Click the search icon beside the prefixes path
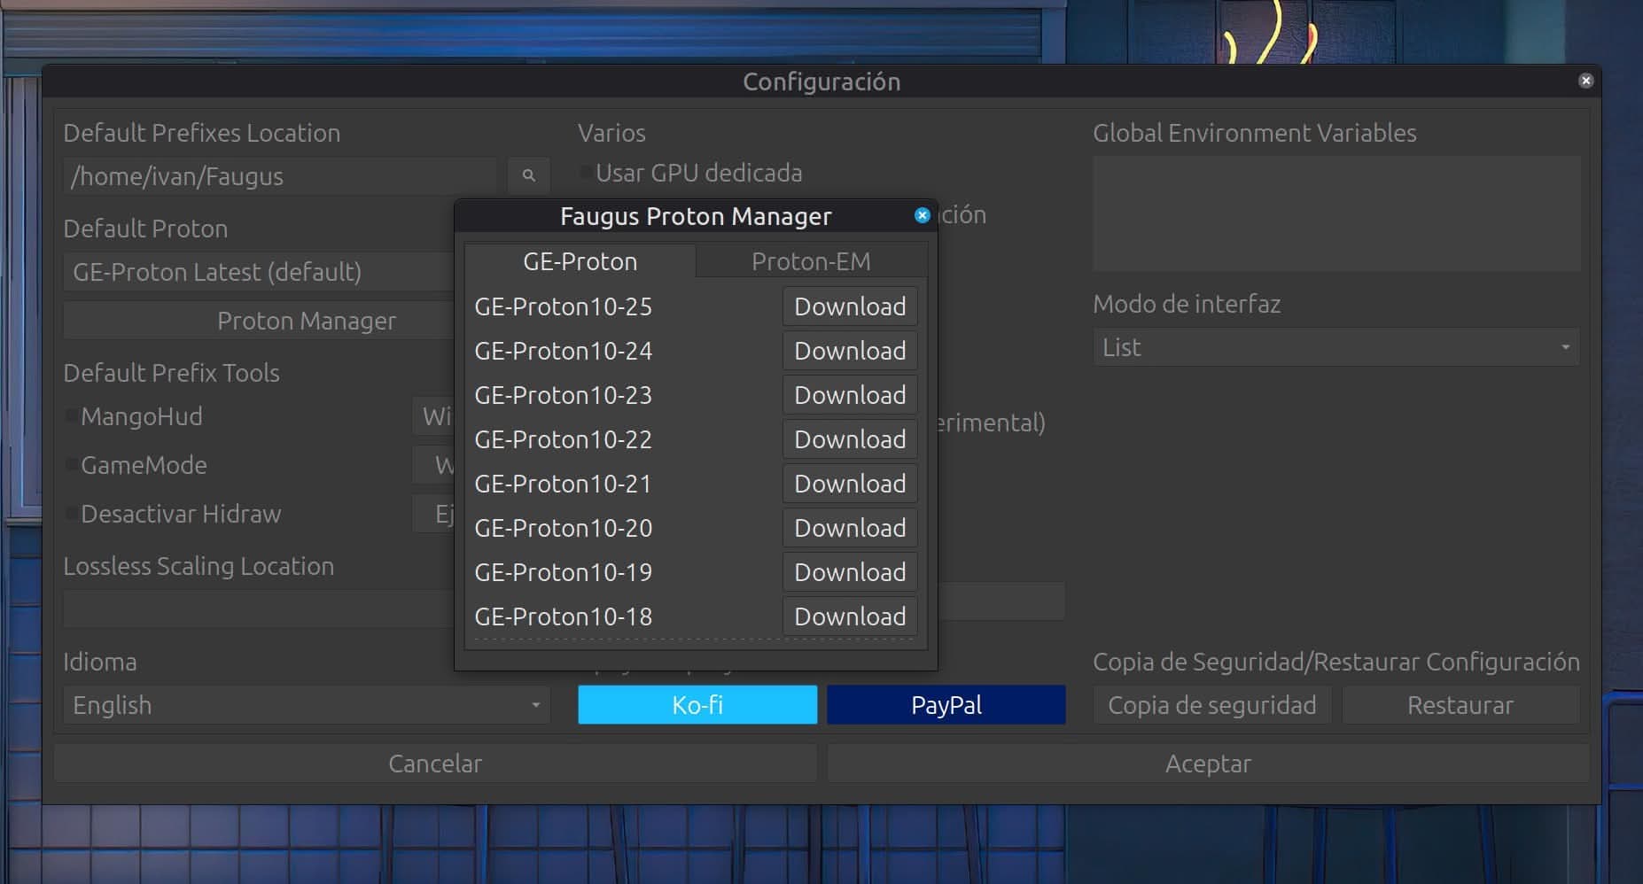Image resolution: width=1643 pixels, height=884 pixels. pyautogui.click(x=528, y=175)
